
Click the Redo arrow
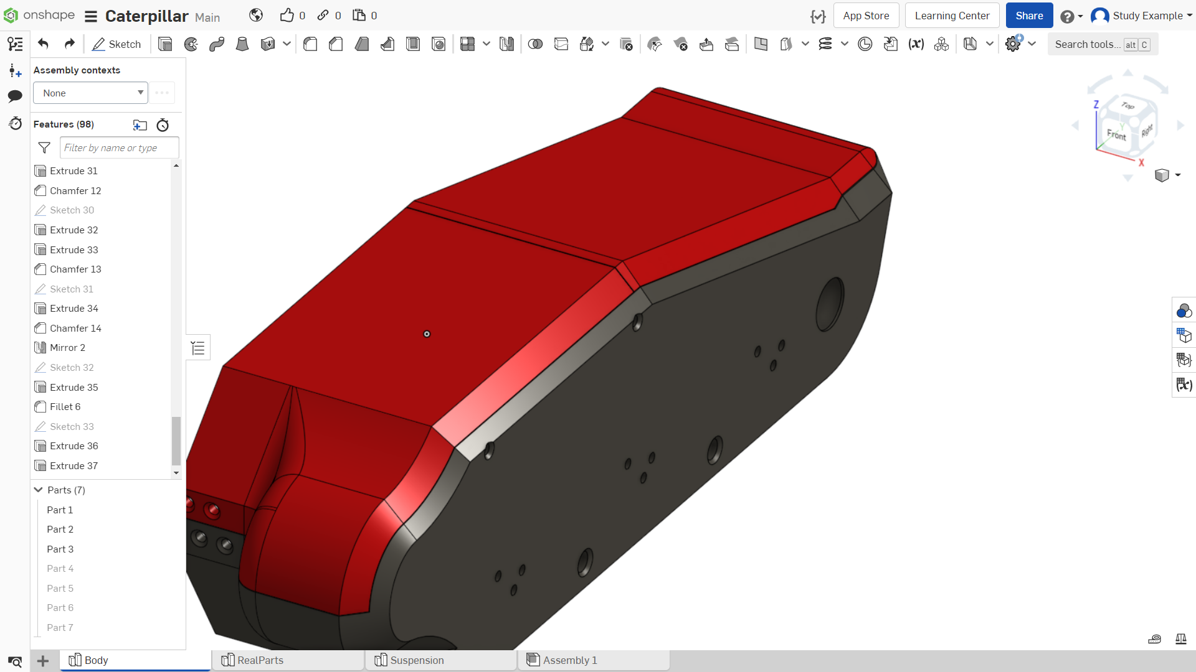point(69,44)
